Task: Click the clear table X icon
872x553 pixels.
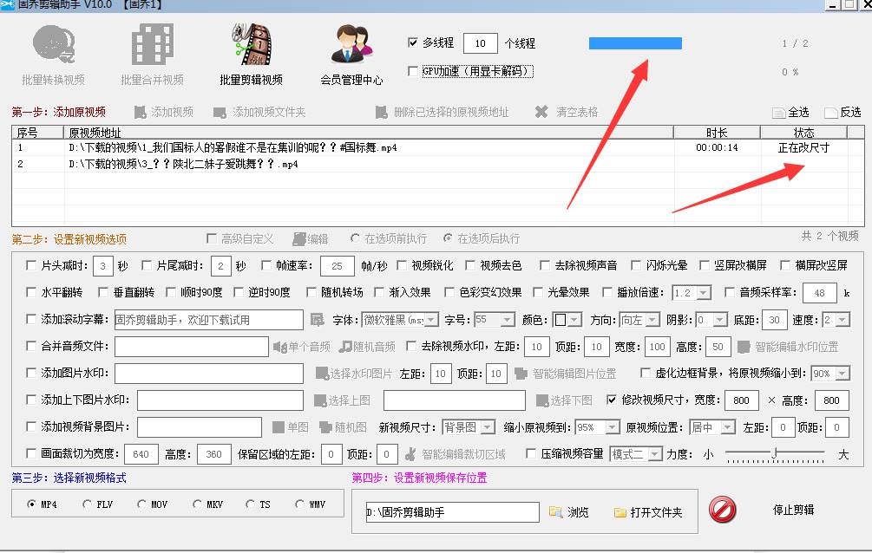Action: pos(541,112)
